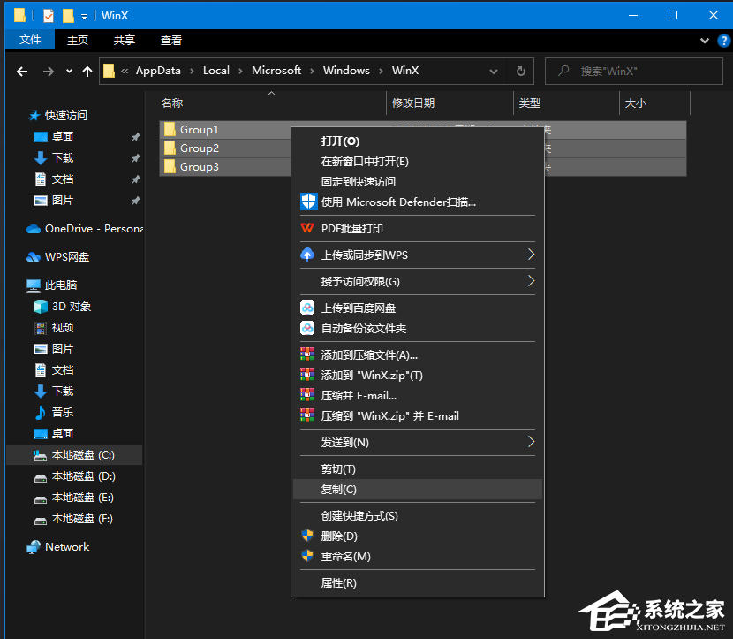Open the 共享 ribbon tab
Image resolution: width=733 pixels, height=639 pixels.
click(x=128, y=39)
